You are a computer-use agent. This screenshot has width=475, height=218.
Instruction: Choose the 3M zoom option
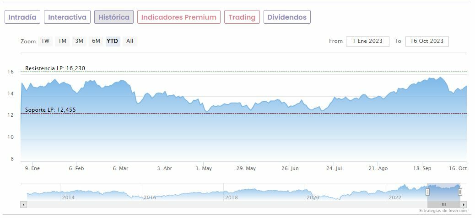79,41
